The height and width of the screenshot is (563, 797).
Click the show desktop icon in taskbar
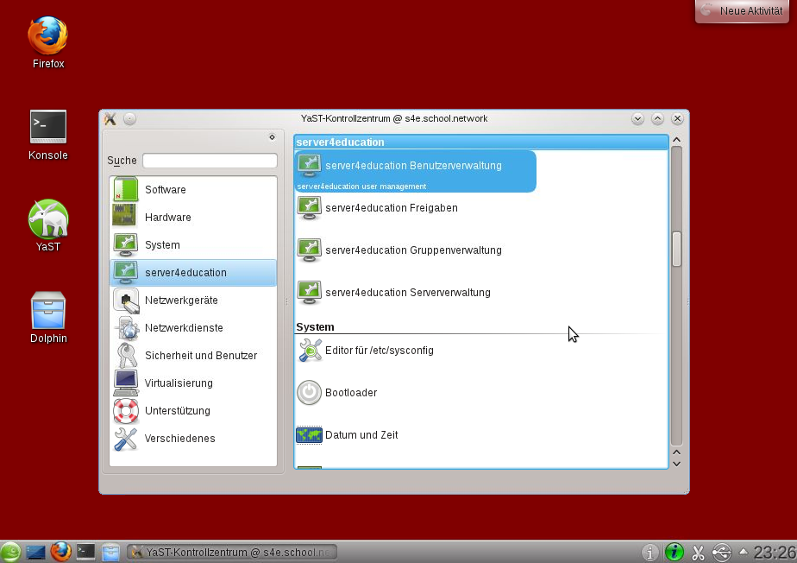(x=35, y=553)
